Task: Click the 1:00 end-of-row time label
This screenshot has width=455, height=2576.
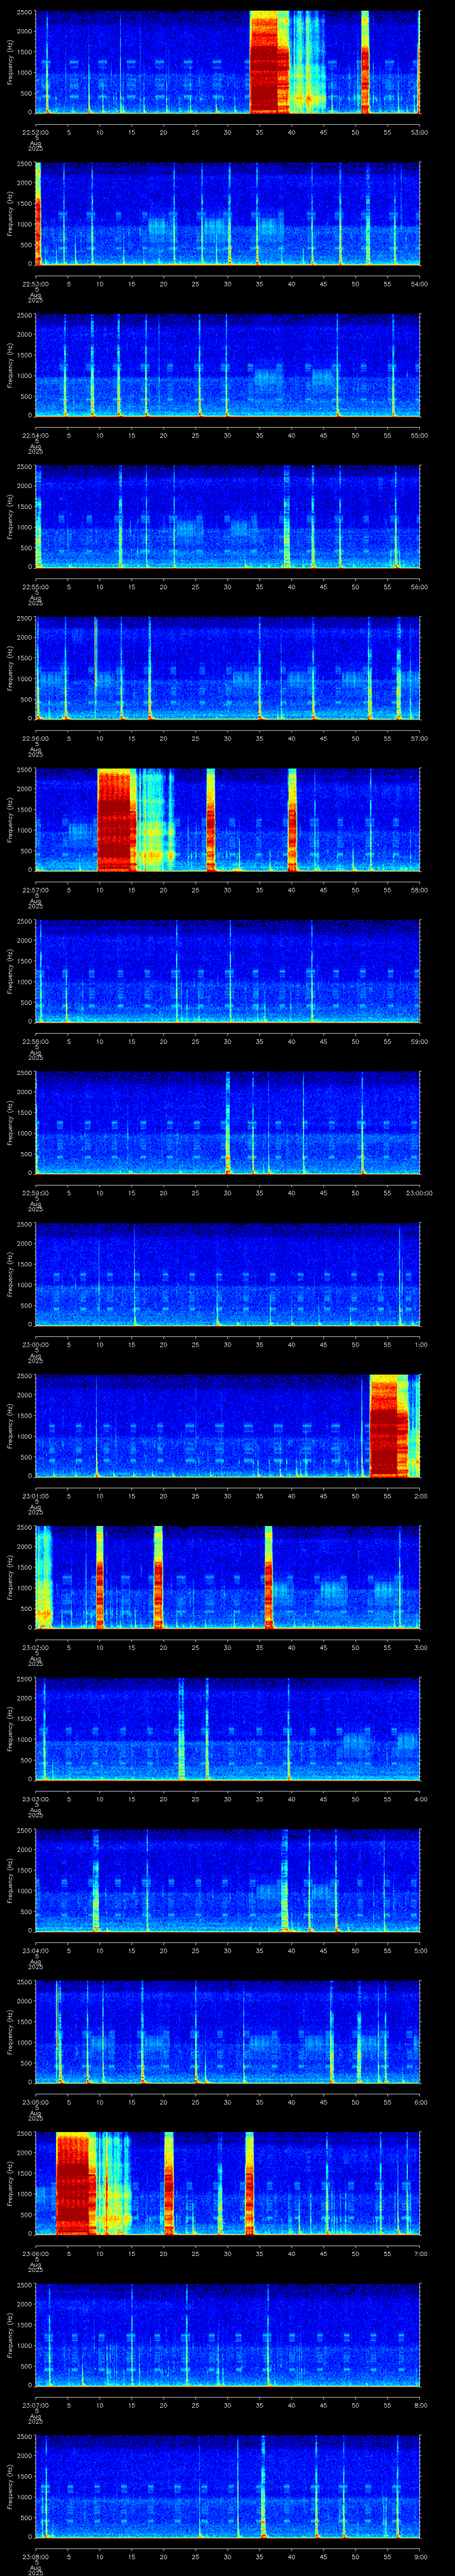Action: pos(420,1344)
